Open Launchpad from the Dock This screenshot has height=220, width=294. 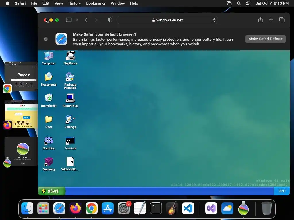[x=43, y=208]
